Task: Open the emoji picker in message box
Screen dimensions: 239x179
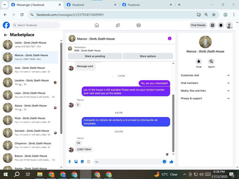Action: (x=164, y=162)
